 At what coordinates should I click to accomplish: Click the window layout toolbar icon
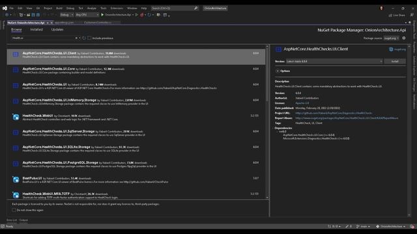click(x=165, y=15)
